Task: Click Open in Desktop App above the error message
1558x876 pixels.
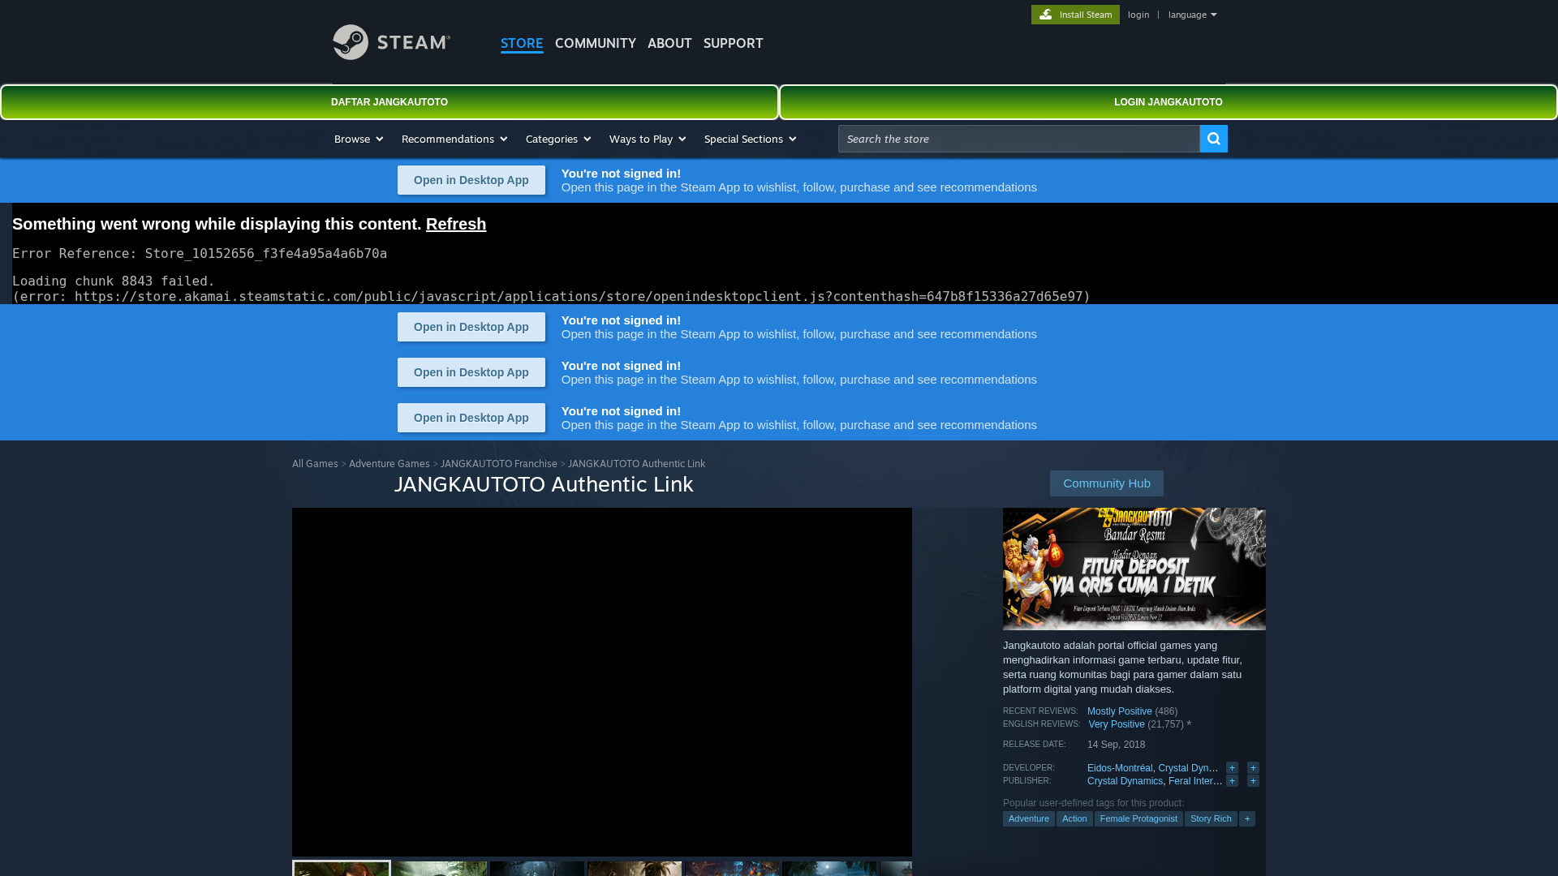Action: 471,180
